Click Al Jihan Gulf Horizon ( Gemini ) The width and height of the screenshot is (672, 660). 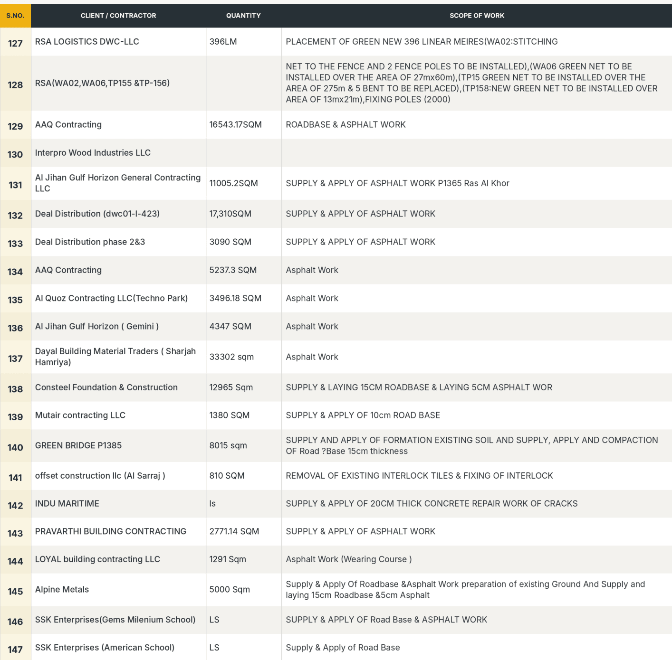tap(97, 326)
